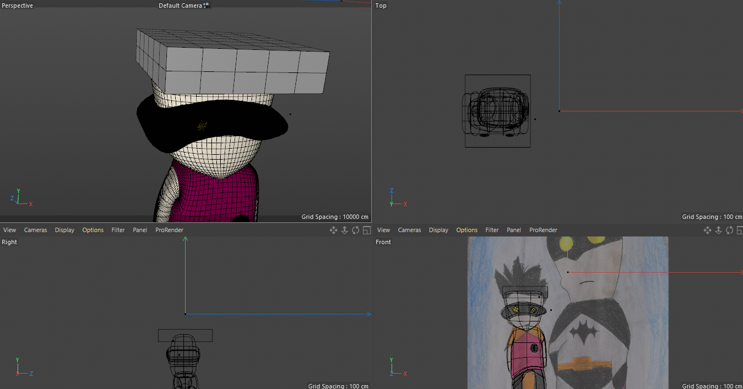Open Filter menu in the Front viewport
Image resolution: width=743 pixels, height=389 pixels.
(492, 230)
